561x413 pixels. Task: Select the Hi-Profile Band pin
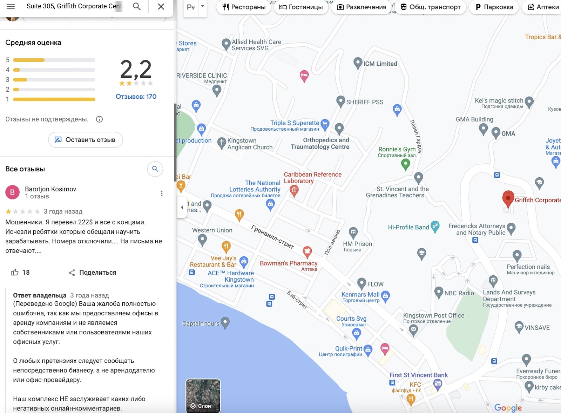(x=435, y=227)
